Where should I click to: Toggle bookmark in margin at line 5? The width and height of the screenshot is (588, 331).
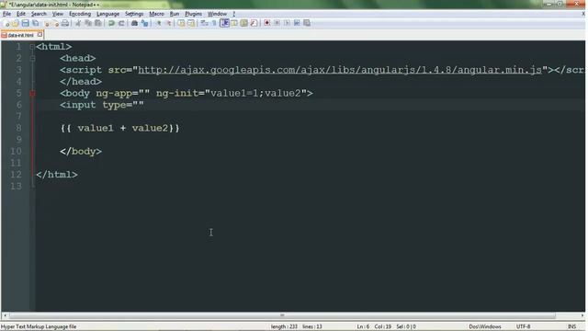(x=32, y=94)
